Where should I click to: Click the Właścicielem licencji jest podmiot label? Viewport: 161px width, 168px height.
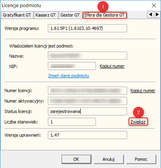coord(41,46)
